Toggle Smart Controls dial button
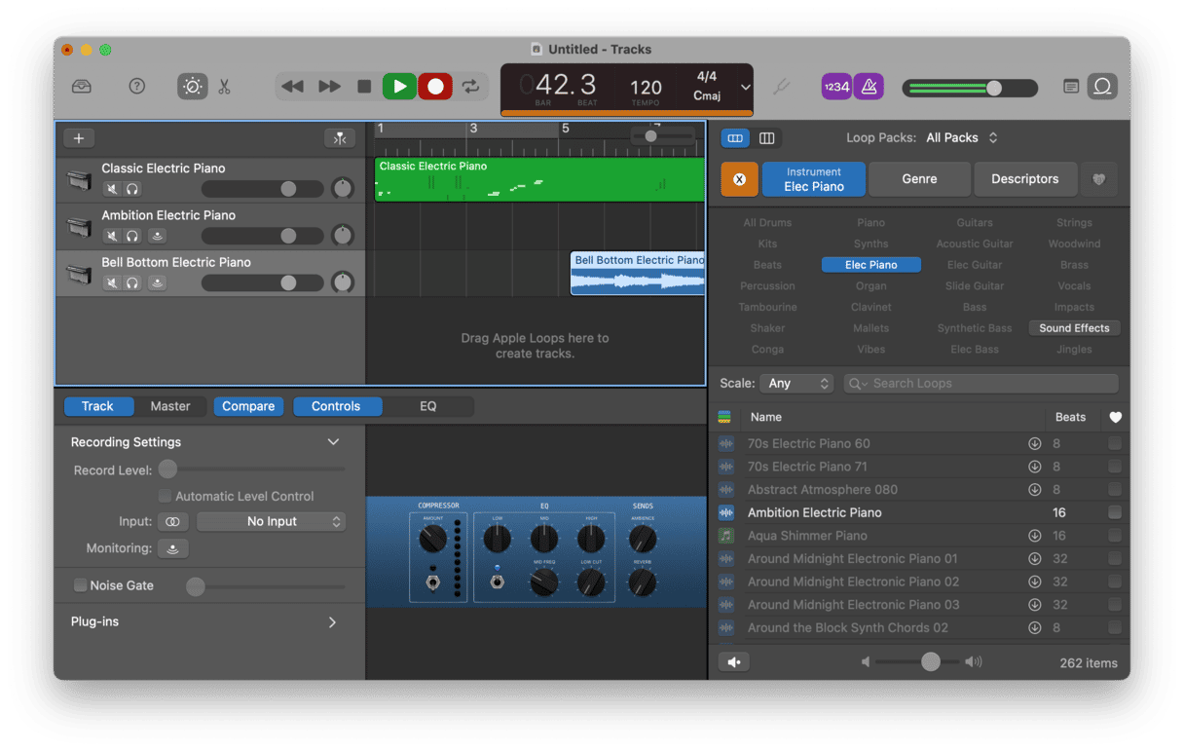The width and height of the screenshot is (1184, 751). pos(193,87)
